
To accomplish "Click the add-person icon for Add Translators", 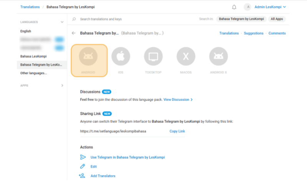I will 82,175.
